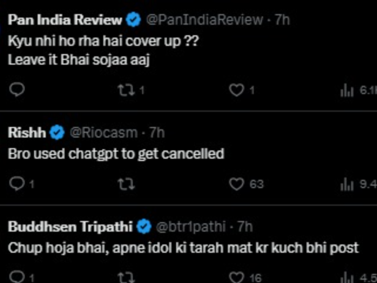Image resolution: width=377 pixels, height=283 pixels.
Task: Like Rishh's tweet with 63 likes
Action: click(236, 183)
